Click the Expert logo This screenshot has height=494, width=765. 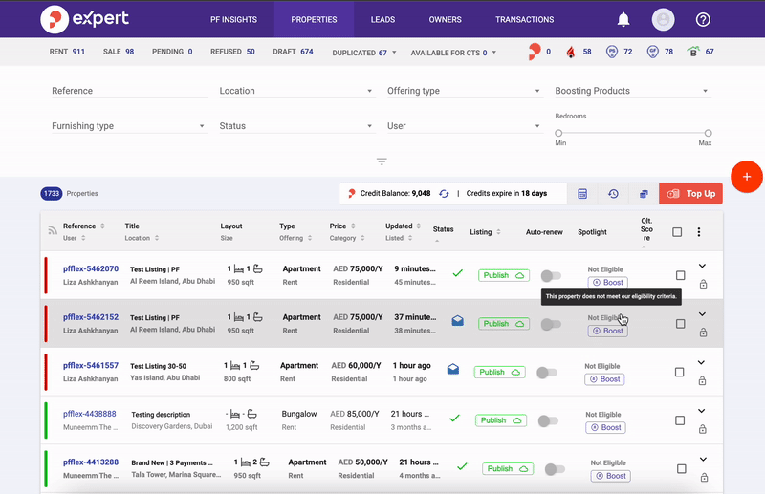pos(85,19)
